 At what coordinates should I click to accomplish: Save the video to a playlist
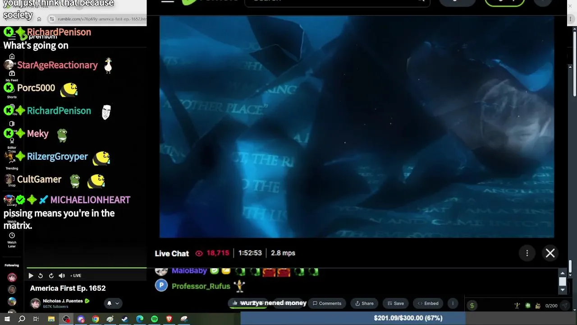[395, 303]
